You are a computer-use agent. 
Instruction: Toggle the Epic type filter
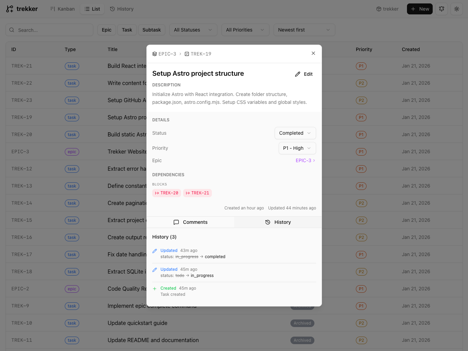[106, 30]
